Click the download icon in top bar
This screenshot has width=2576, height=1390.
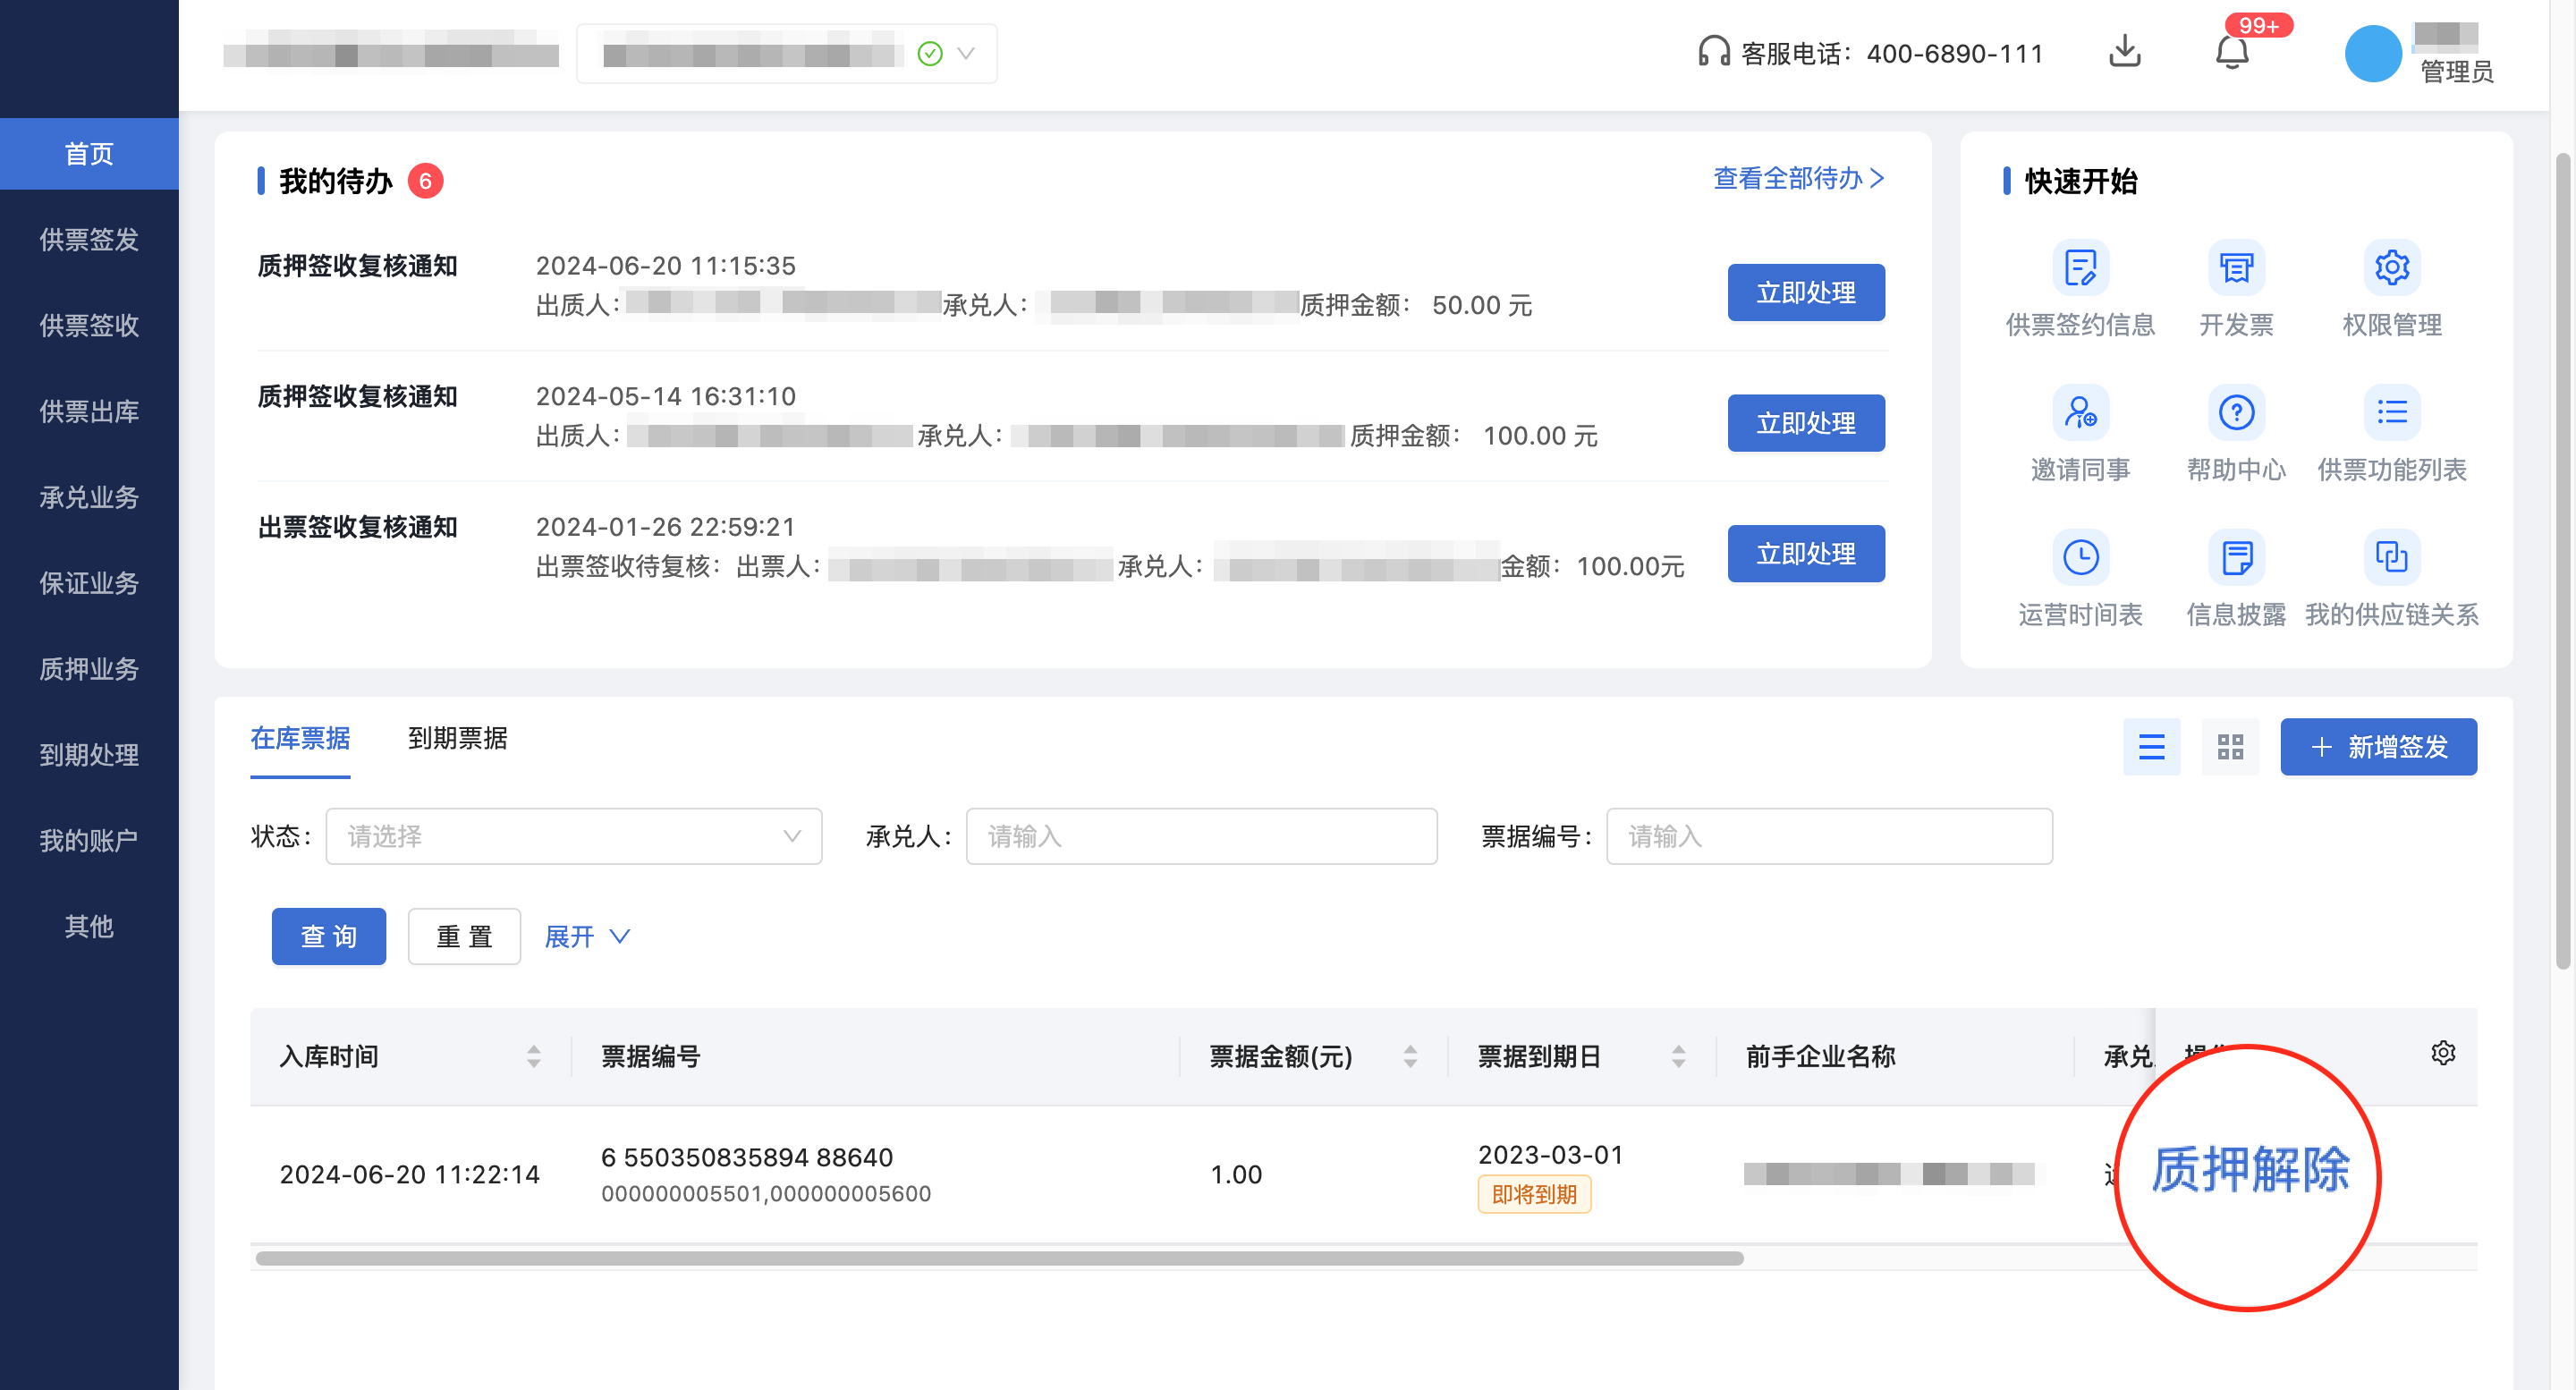(x=2124, y=53)
